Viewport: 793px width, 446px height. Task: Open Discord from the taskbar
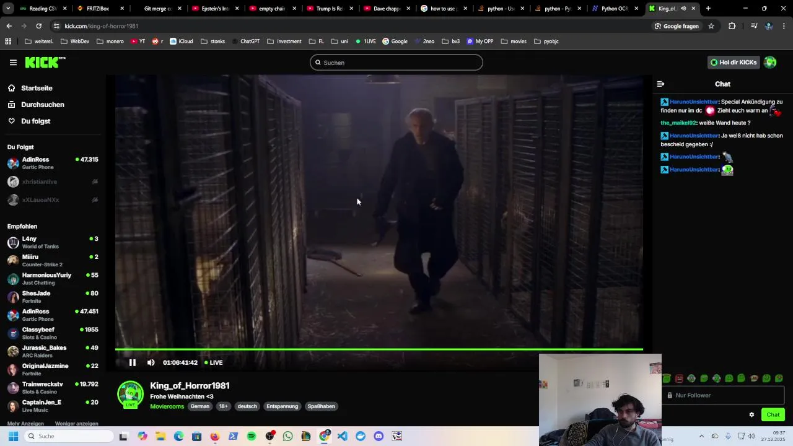379,436
